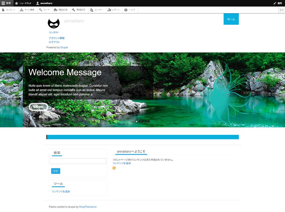Click コンテンツを追加 in the ツール block

coord(61,191)
